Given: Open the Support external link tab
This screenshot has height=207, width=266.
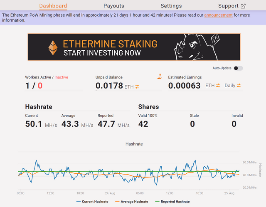Looking at the screenshot, I should (x=232, y=6).
